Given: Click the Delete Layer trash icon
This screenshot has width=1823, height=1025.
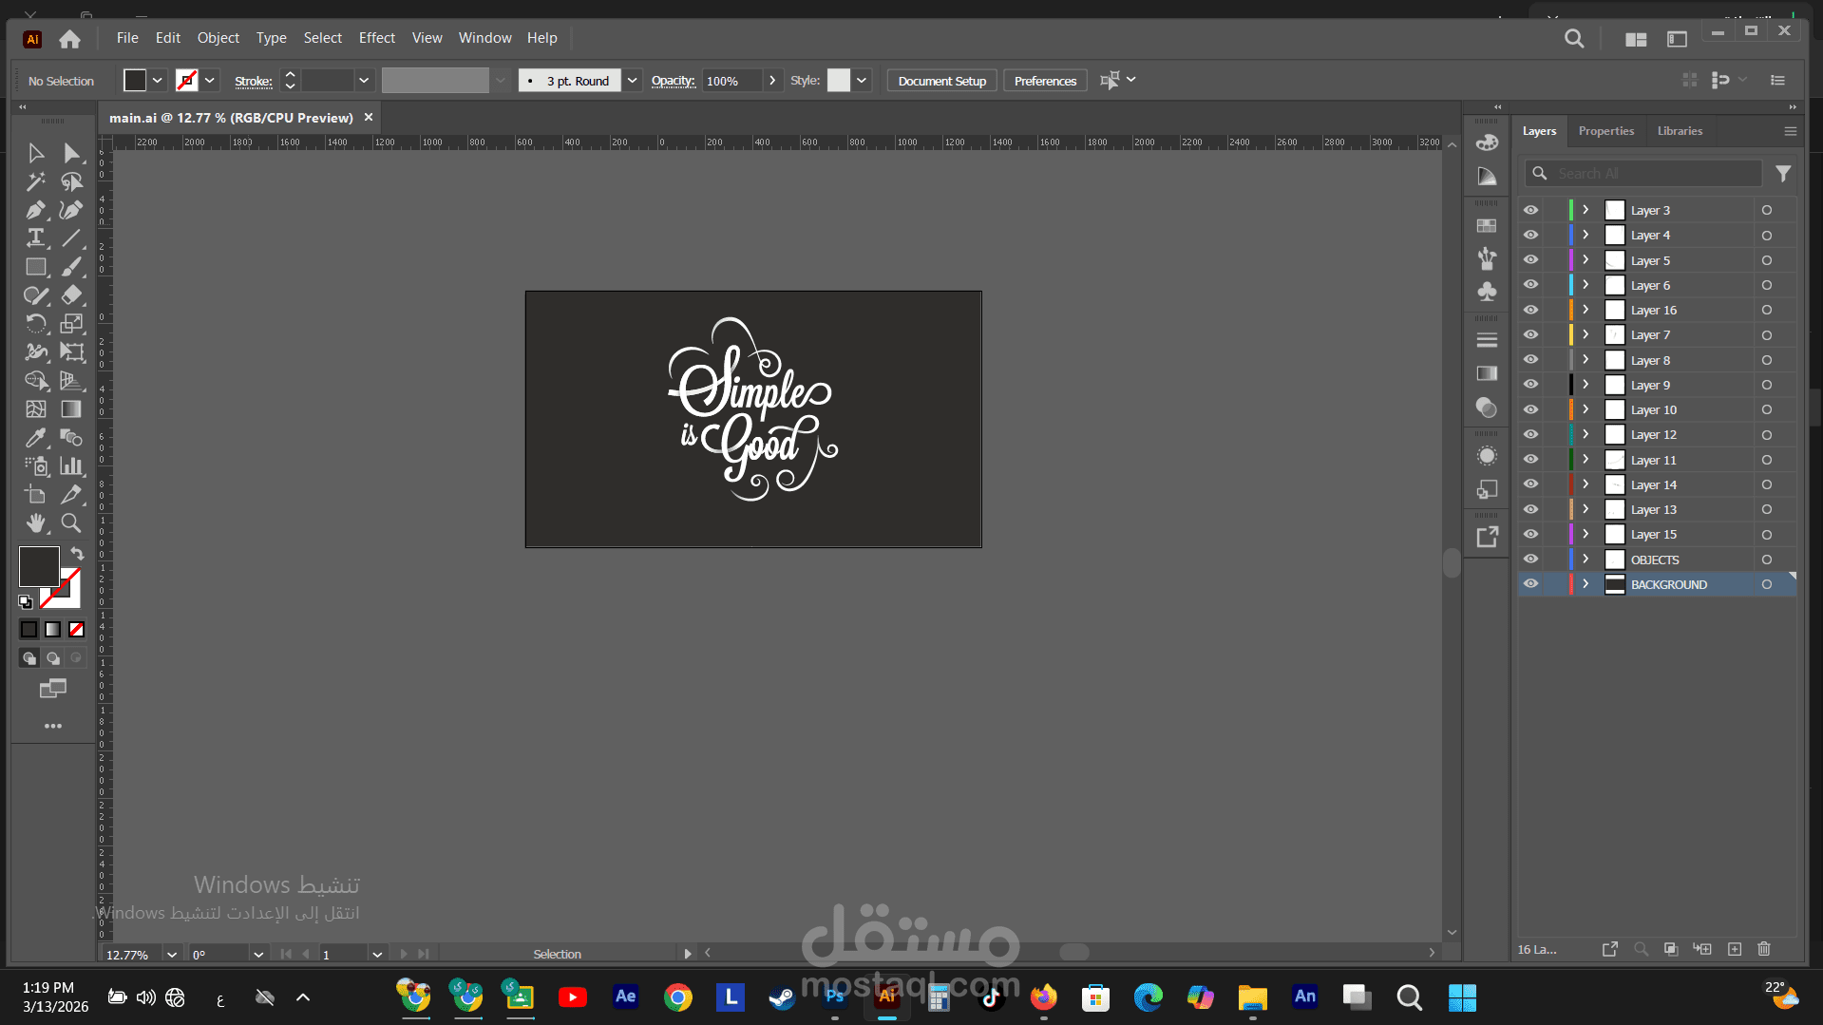Looking at the screenshot, I should 1764,949.
